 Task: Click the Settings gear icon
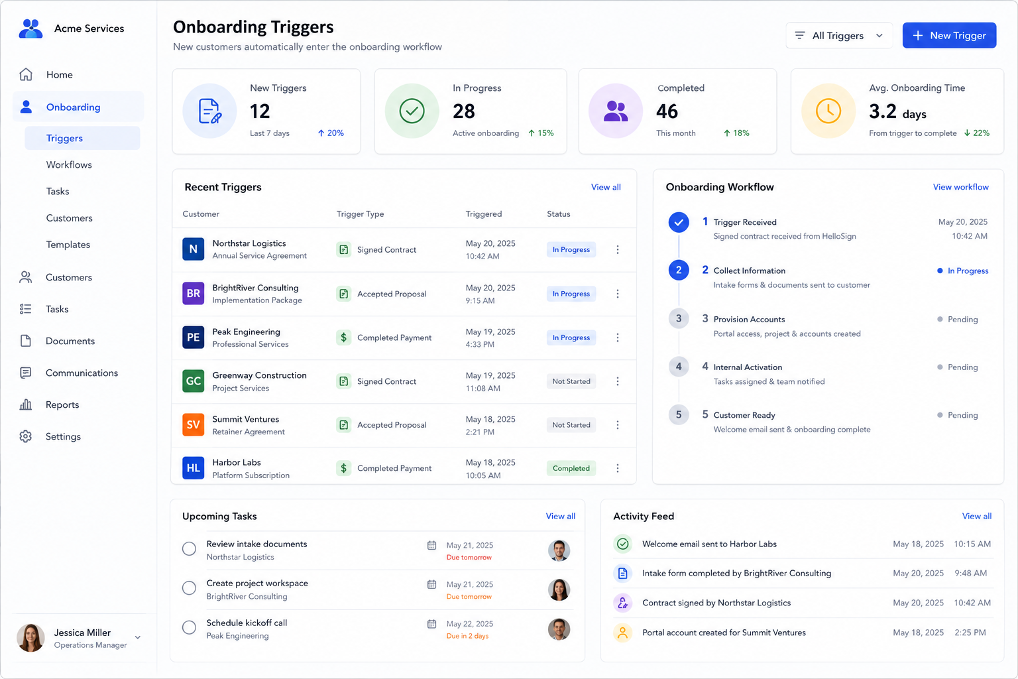[26, 436]
